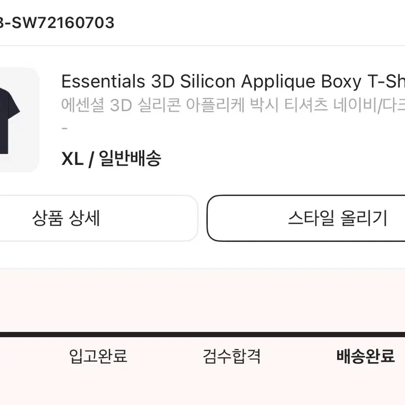Image resolution: width=405 pixels, height=405 pixels.
Task: Click the pink status panel background
Action: (x=202, y=300)
